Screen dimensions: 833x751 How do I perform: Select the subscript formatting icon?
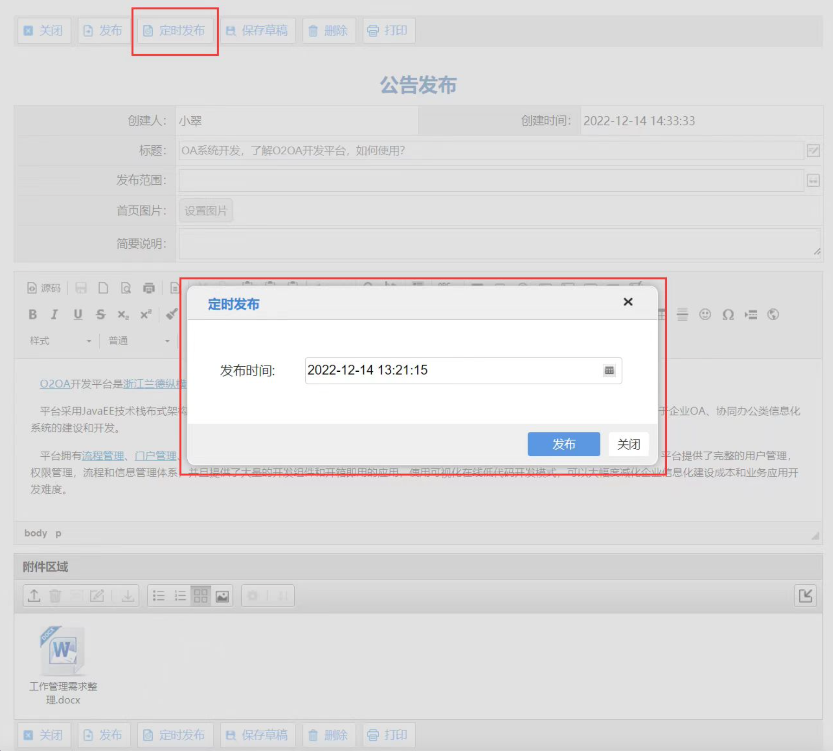tap(122, 315)
